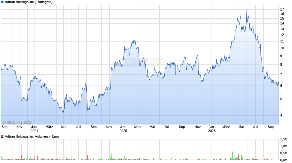The height and width of the screenshot is (163, 292).
Task: Click the '15' price axis label
Action: click(x=282, y=18)
